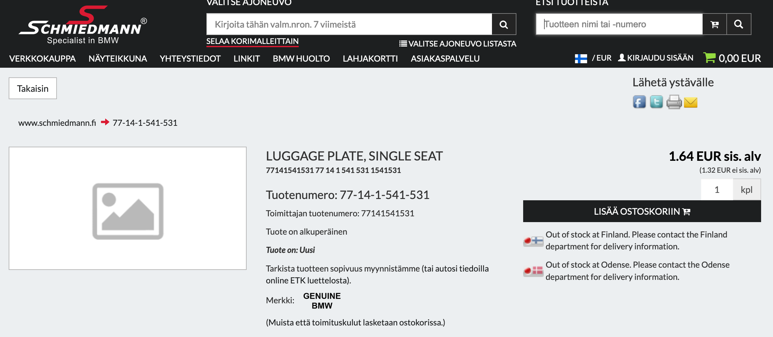Share the product on Facebook
This screenshot has width=773, height=337.
[x=639, y=102]
